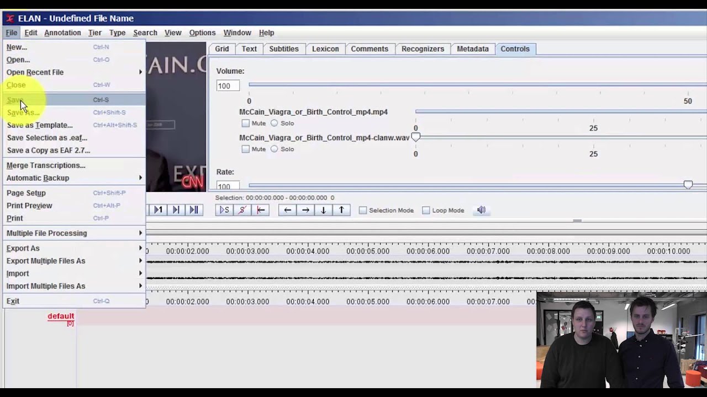Open the Type menu
The image size is (707, 397).
click(117, 33)
